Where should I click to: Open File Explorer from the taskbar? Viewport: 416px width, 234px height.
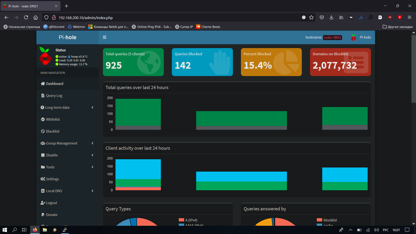pos(45,229)
